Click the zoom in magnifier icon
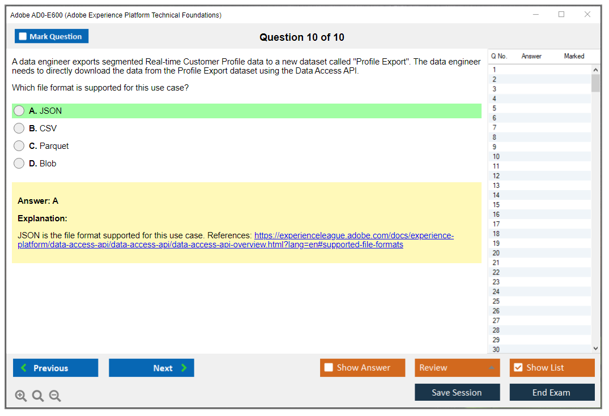Image resolution: width=609 pixels, height=416 pixels. pyautogui.click(x=21, y=396)
